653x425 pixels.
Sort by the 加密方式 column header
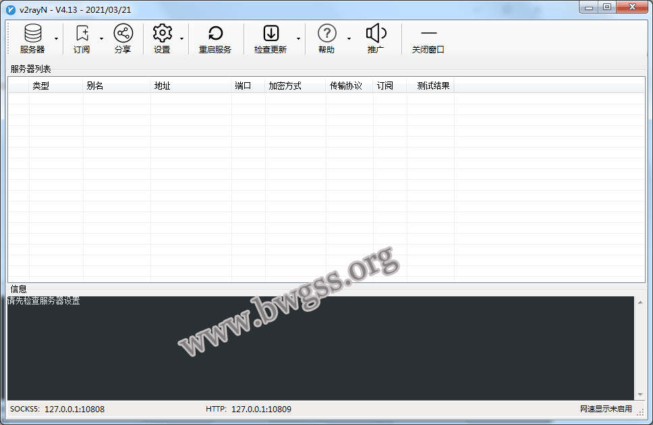pyautogui.click(x=295, y=86)
